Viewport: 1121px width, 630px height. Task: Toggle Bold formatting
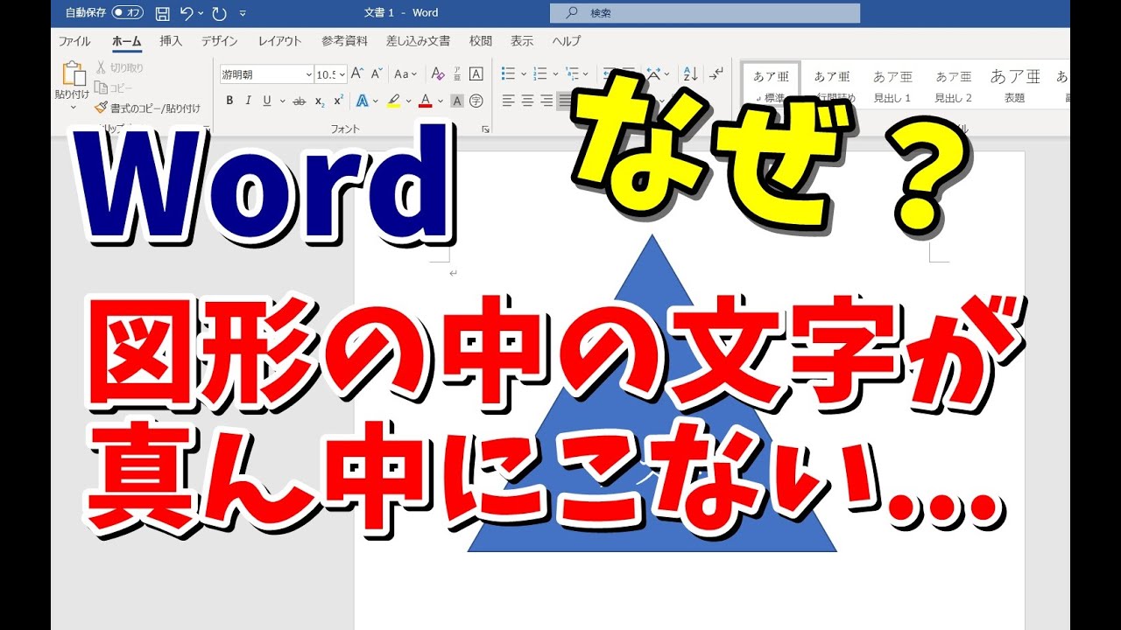click(x=229, y=101)
